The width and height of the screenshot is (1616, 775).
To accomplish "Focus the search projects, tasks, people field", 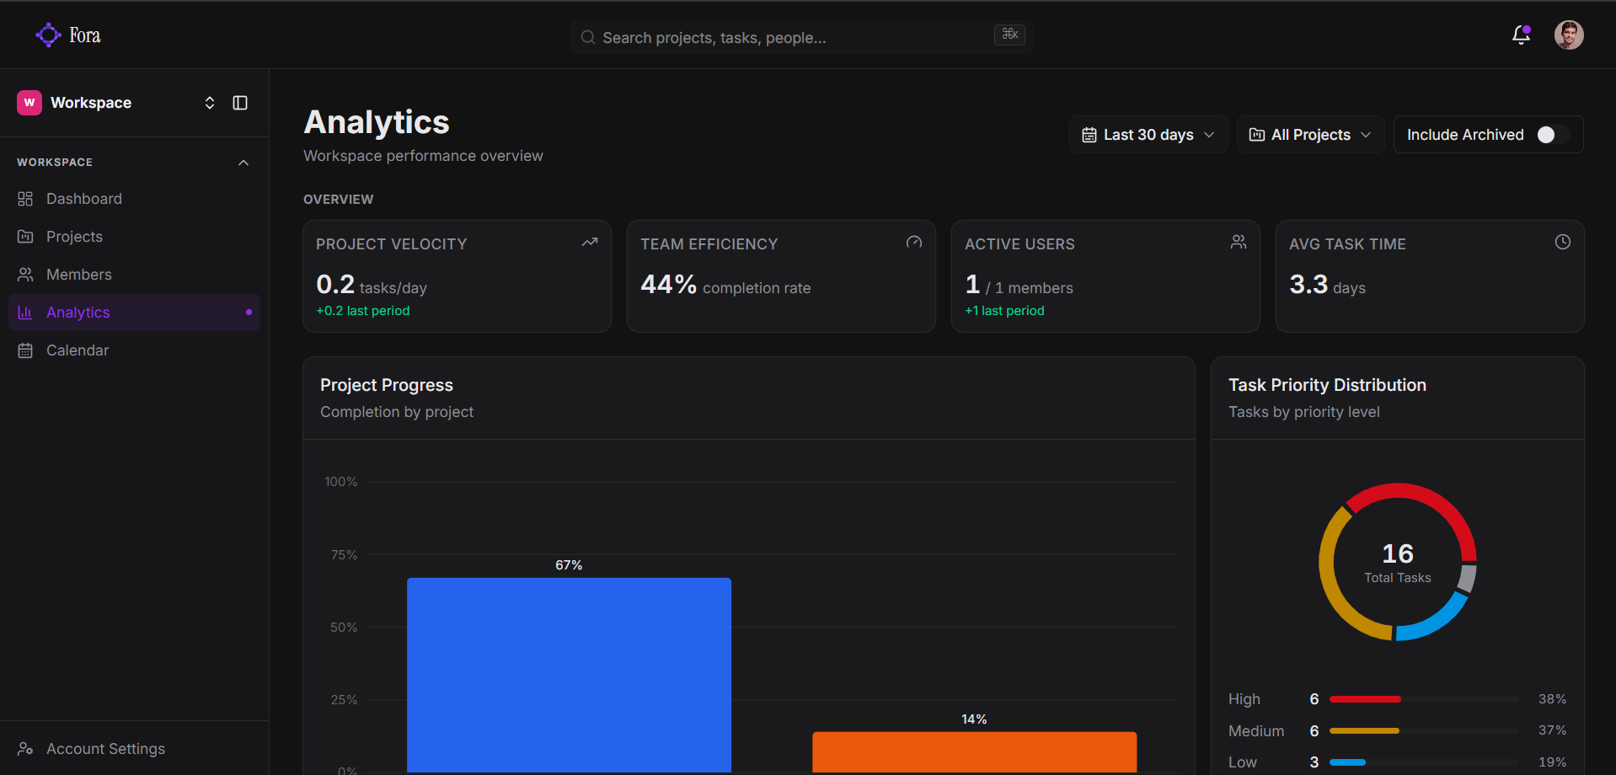I will point(802,37).
